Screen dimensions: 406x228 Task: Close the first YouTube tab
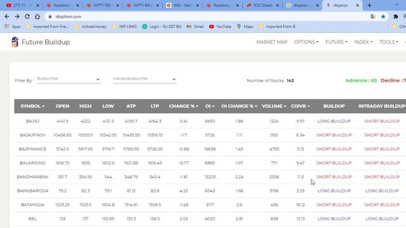[37, 6]
